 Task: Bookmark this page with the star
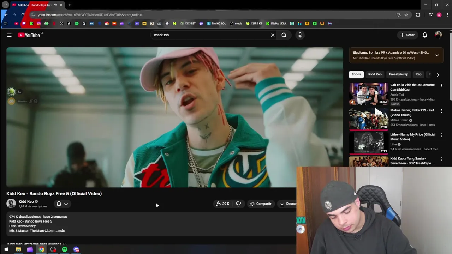[406, 15]
